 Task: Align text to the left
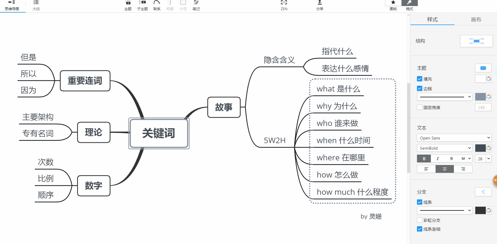click(426, 169)
